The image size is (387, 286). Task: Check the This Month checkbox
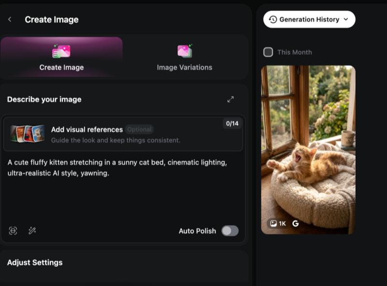[268, 52]
